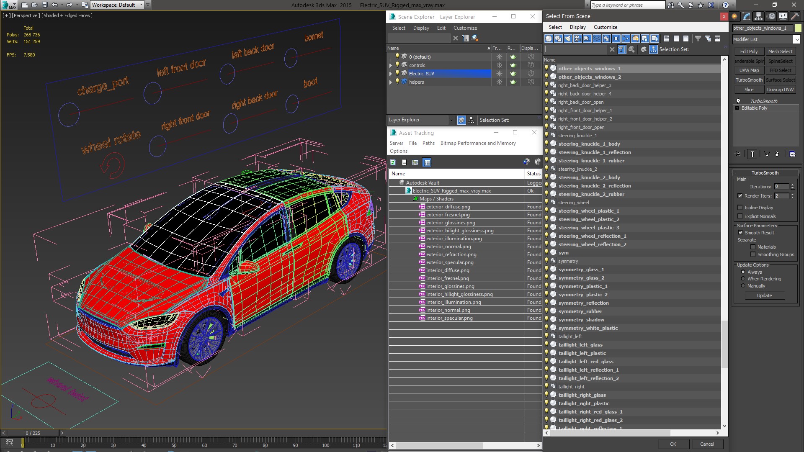This screenshot has width=804, height=452.
Task: Toggle visibility bulb of helpers layer
Action: (397, 82)
